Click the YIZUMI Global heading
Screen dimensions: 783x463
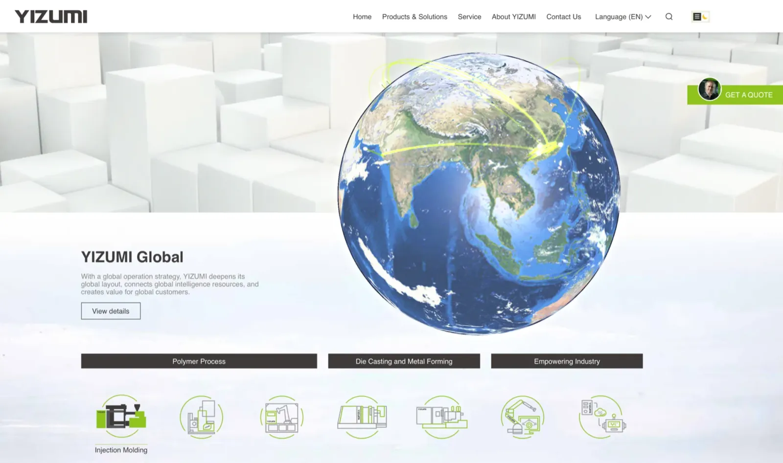(132, 257)
